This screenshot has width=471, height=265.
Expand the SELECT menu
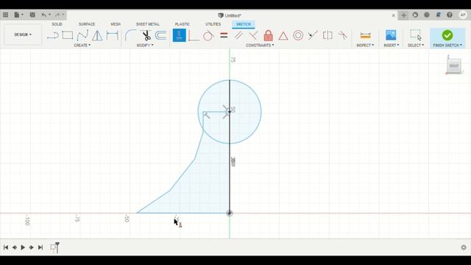[x=416, y=46]
